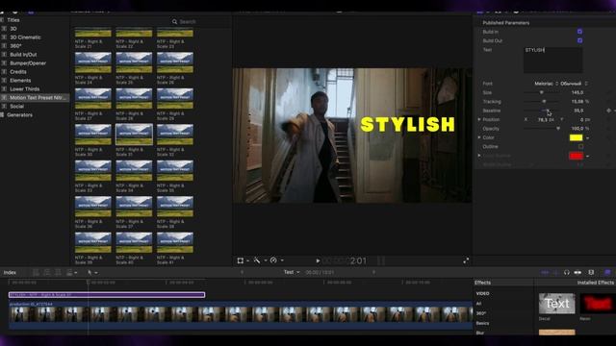Open the enhancement magic wand menu

pos(257,260)
